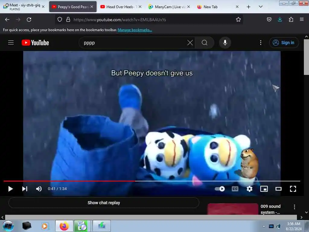List all tabs dropdown arrow
The height and width of the screenshot is (232, 309).
tap(260, 7)
